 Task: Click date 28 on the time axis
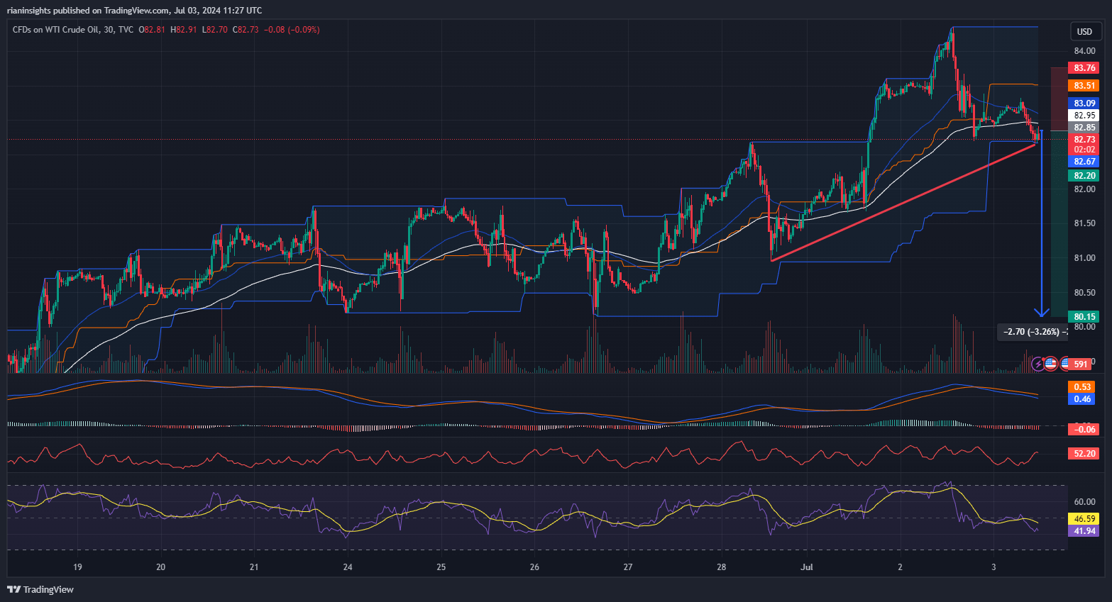(721, 567)
